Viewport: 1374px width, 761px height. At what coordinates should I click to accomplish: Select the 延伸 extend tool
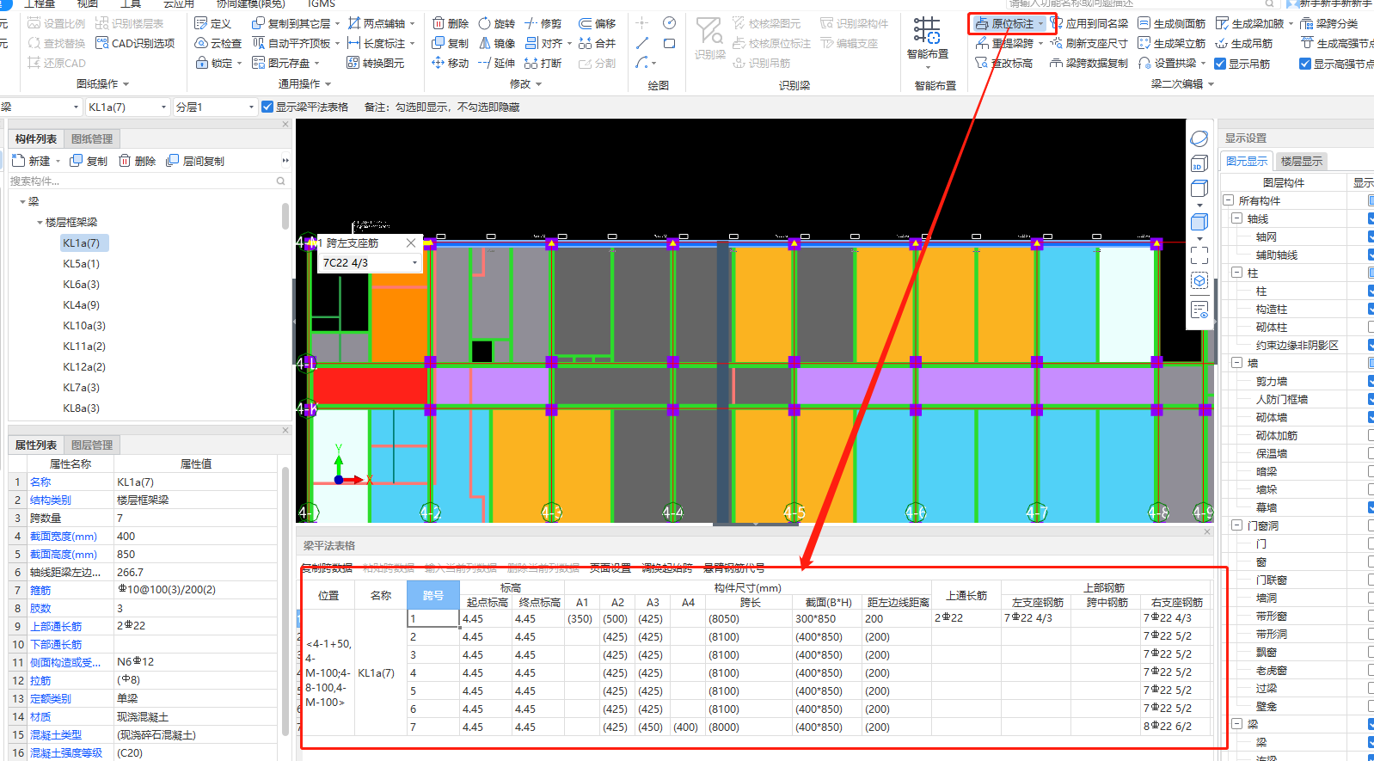[x=496, y=63]
